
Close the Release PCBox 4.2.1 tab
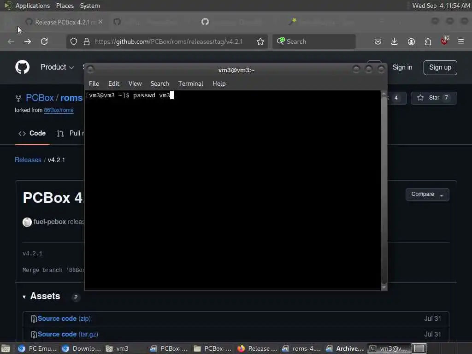(100, 22)
